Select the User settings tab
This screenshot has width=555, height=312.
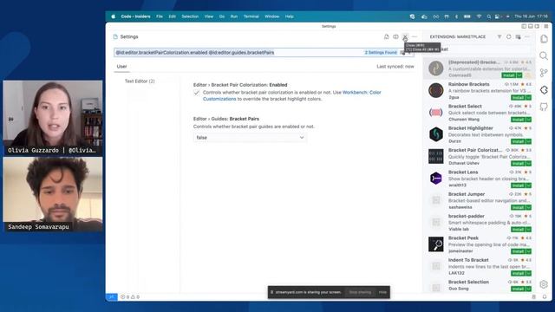(x=121, y=67)
